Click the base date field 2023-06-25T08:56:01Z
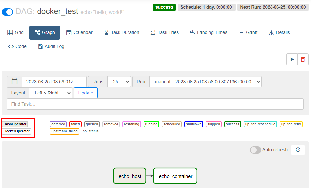Viewport: 311px width, 188px height. [x=54, y=82]
